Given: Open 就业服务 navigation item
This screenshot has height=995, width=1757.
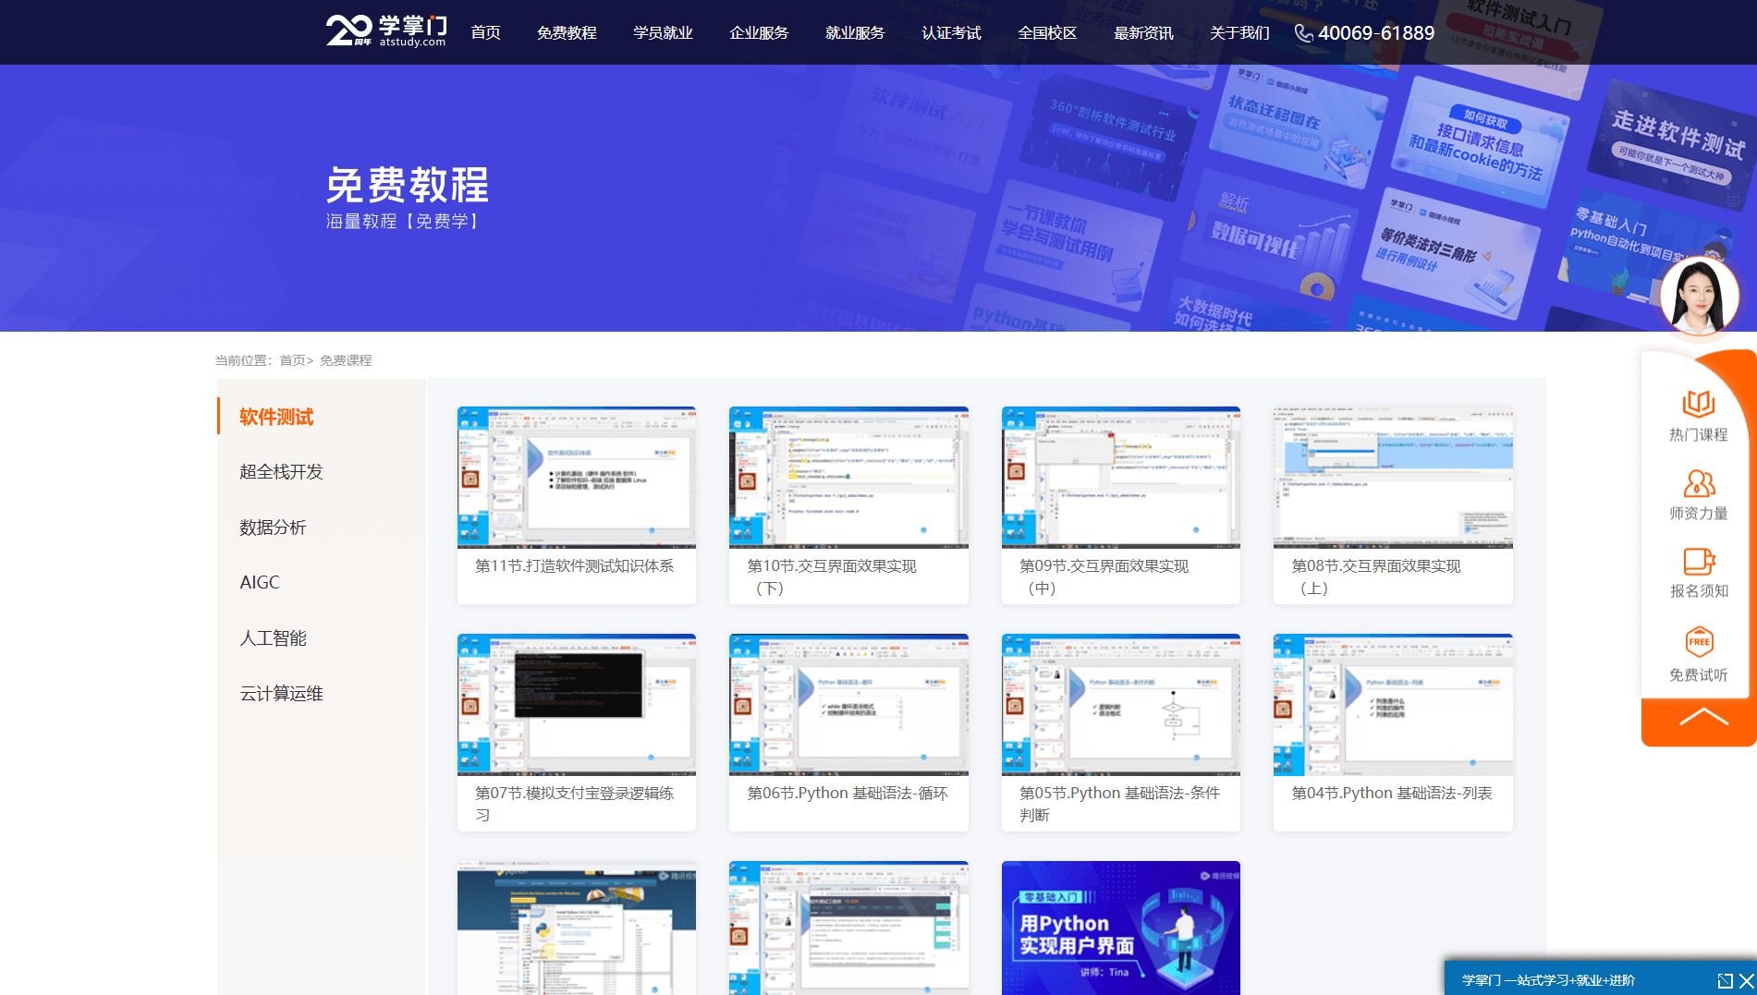Looking at the screenshot, I should point(855,33).
